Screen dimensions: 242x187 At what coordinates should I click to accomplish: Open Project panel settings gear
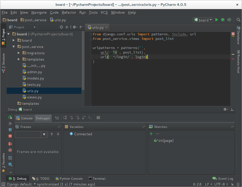click(x=75, y=27)
